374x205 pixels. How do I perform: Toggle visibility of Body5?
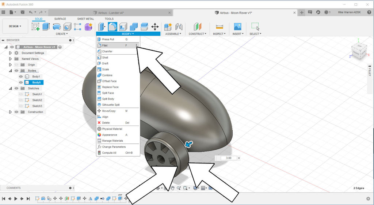click(21, 83)
